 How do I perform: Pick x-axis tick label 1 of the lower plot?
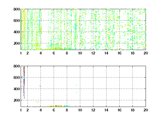click(x=21, y=110)
